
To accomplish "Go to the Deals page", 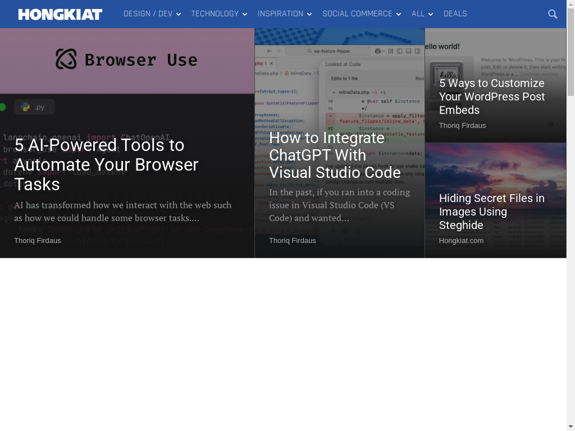I will point(455,13).
